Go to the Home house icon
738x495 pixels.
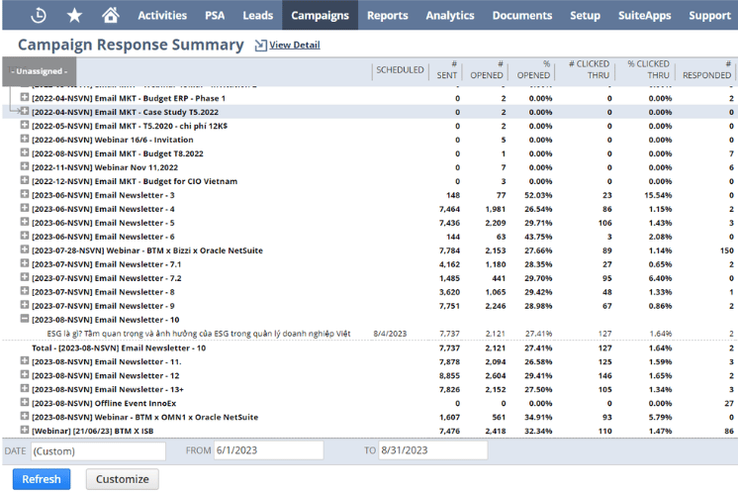point(111,15)
